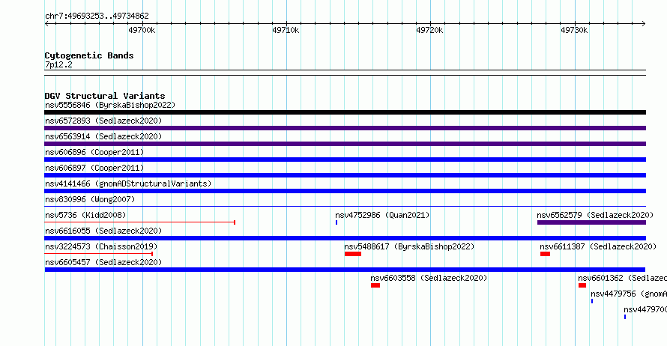Open the nsv6601362 variant label

pos(622,278)
